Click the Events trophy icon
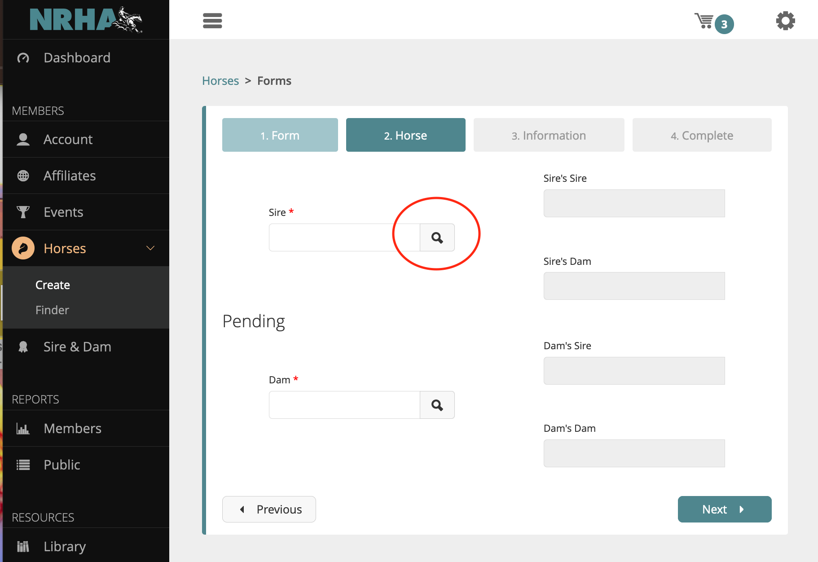This screenshot has width=818, height=562. coord(23,212)
